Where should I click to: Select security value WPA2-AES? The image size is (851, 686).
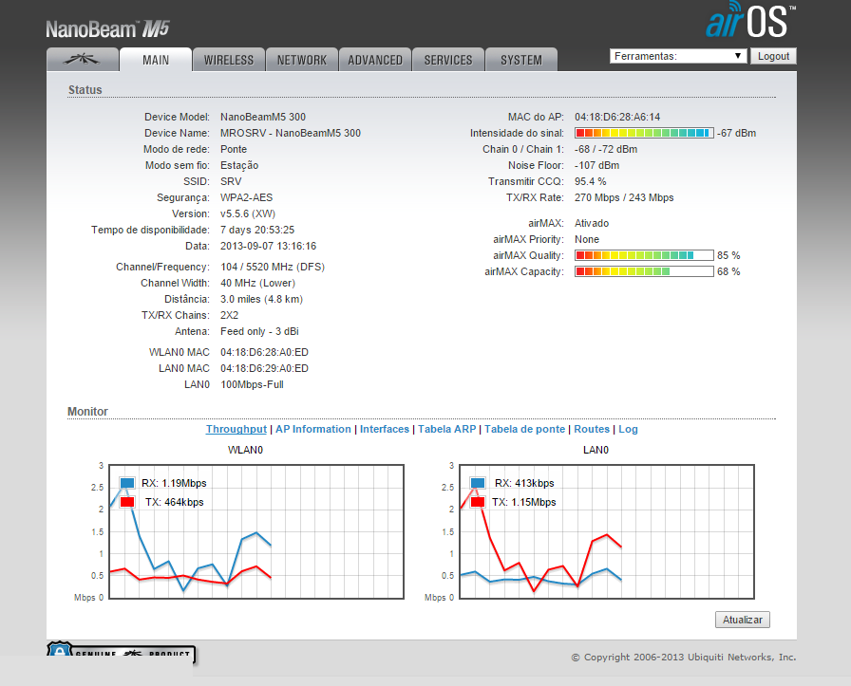246,198
